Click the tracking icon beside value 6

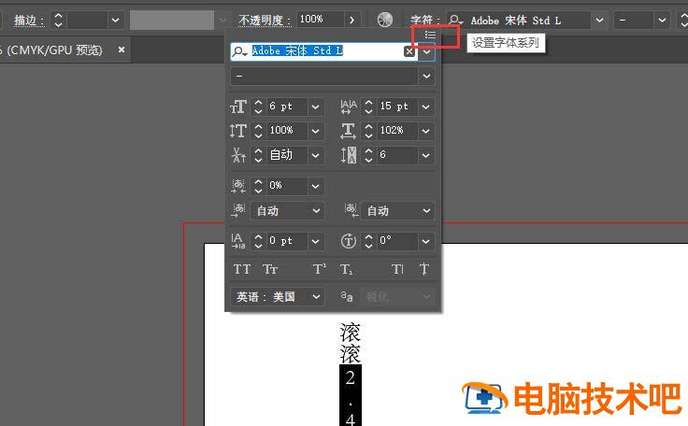(x=349, y=155)
